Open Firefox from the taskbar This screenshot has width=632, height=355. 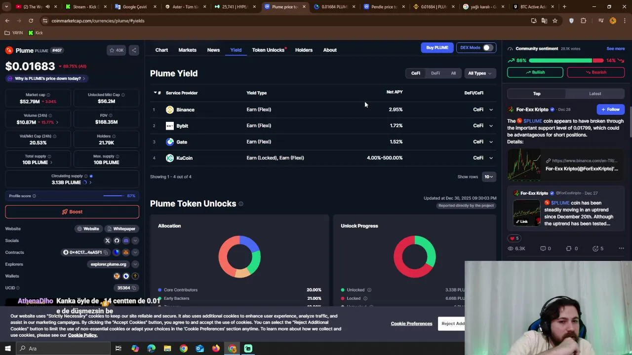tap(216, 349)
